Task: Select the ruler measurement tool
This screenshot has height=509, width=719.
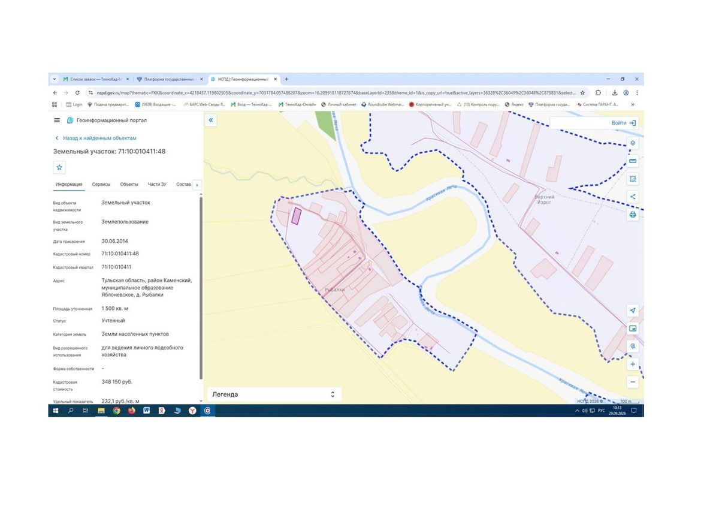Action: tap(632, 161)
